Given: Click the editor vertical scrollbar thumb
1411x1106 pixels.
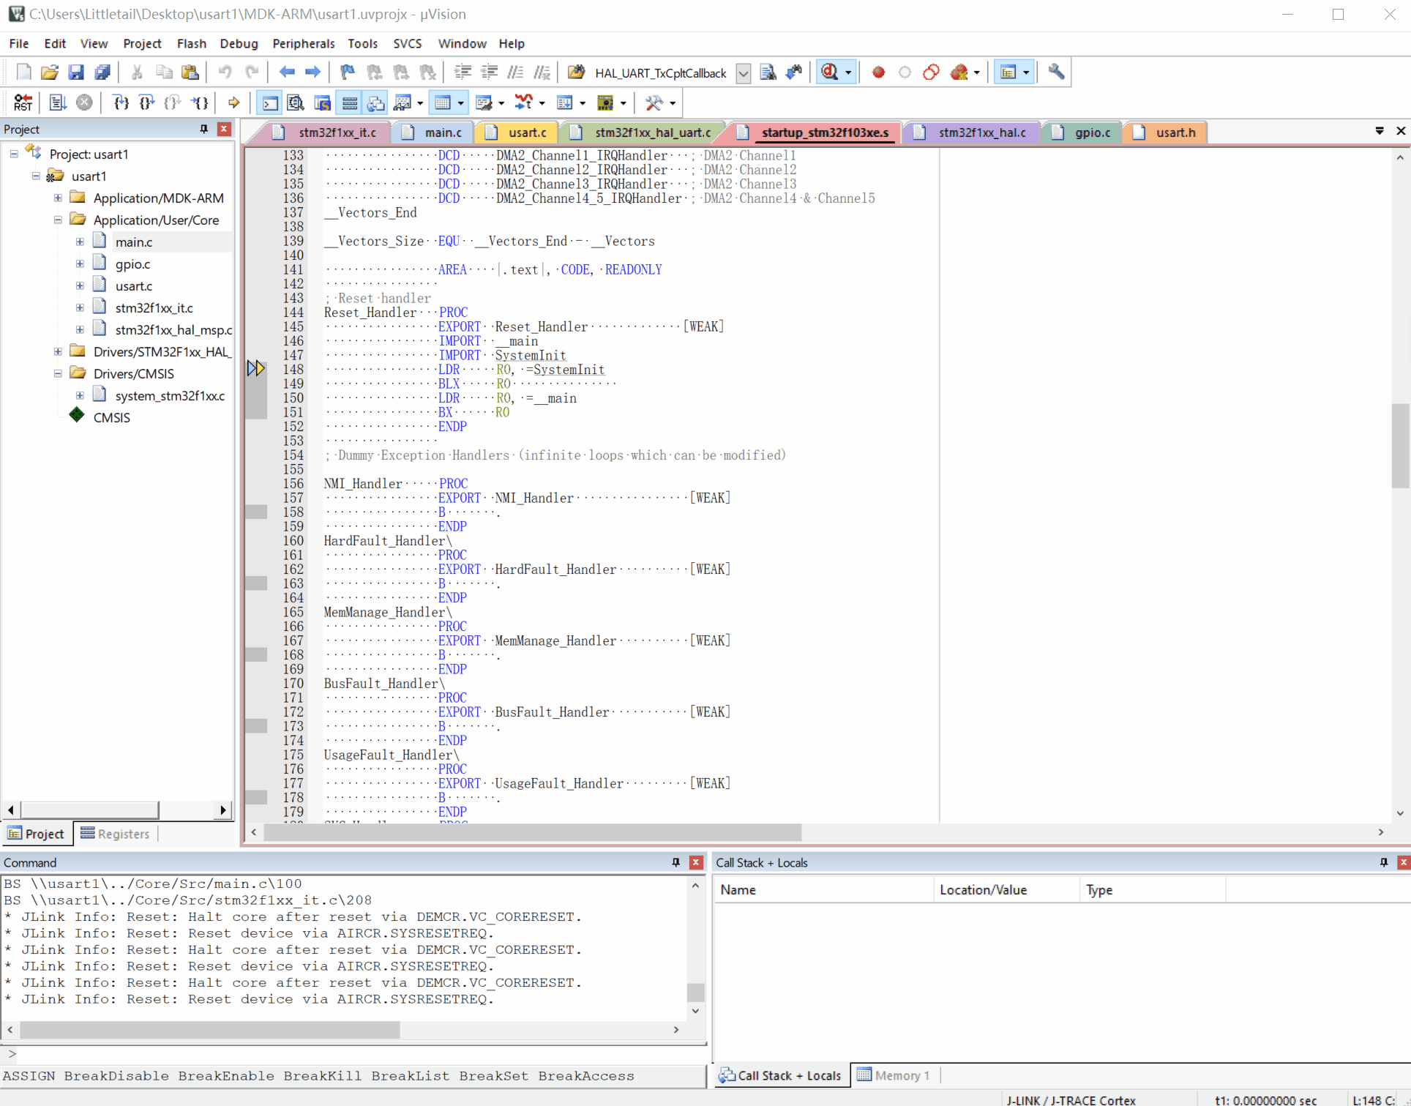Looking at the screenshot, I should tap(1400, 445).
